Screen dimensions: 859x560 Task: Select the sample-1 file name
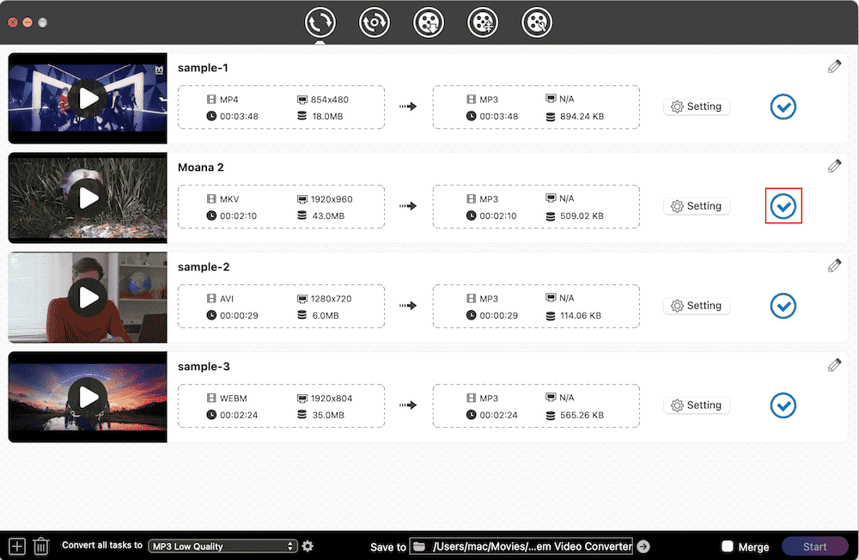point(203,68)
